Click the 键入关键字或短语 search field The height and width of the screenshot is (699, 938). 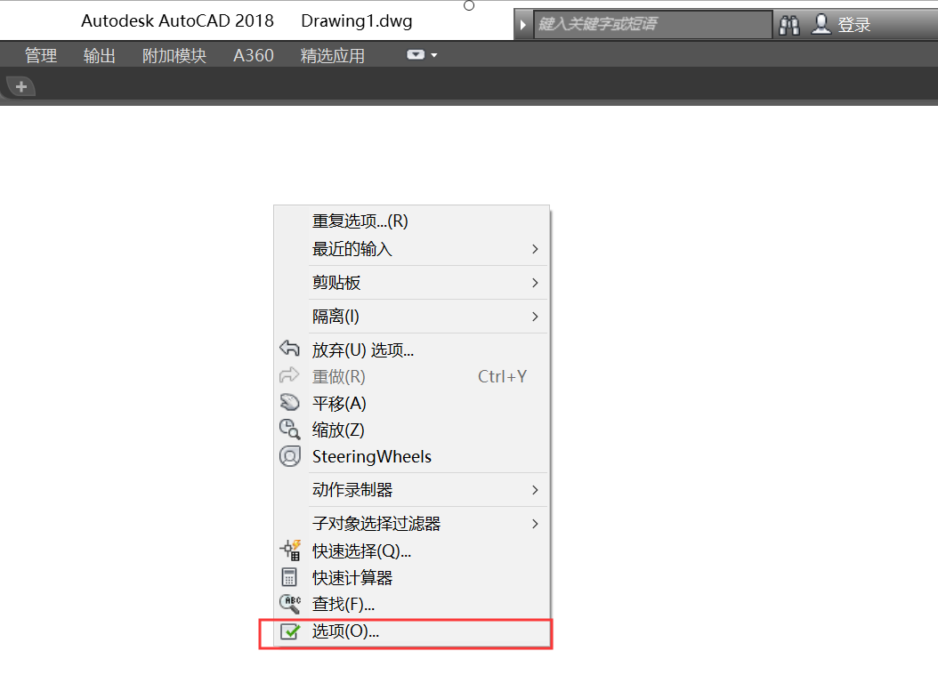coord(652,25)
